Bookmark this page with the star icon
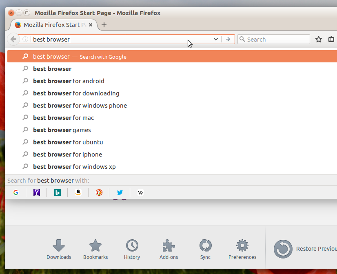This screenshot has height=274, width=337. [319, 39]
